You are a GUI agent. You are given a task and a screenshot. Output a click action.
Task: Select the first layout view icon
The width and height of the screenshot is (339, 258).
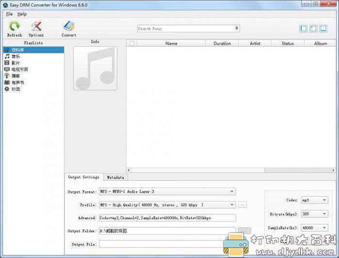[x=303, y=29]
